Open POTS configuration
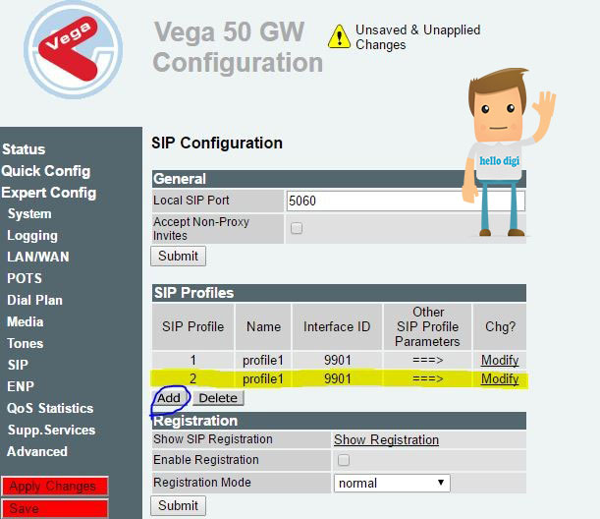 25,278
